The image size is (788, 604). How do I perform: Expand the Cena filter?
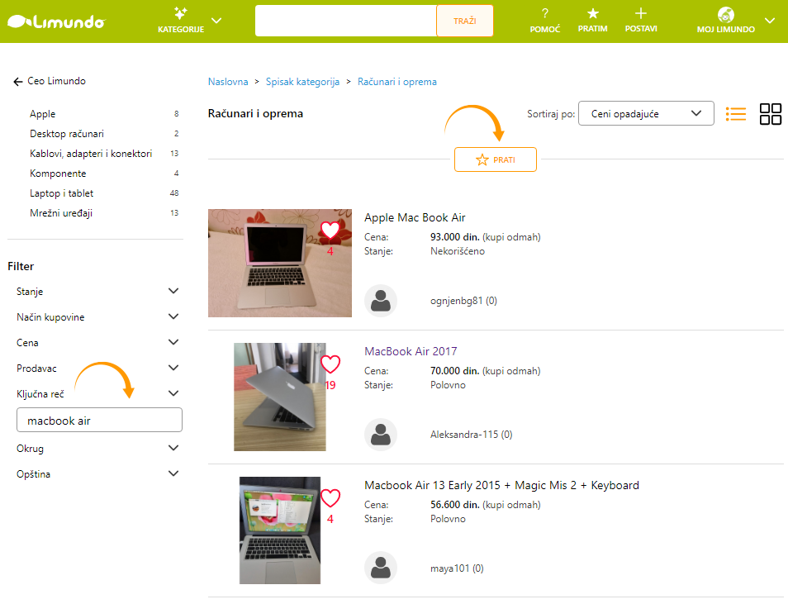(98, 342)
